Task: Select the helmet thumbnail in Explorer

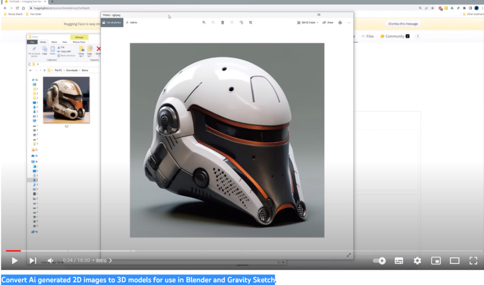Action: 66,99
